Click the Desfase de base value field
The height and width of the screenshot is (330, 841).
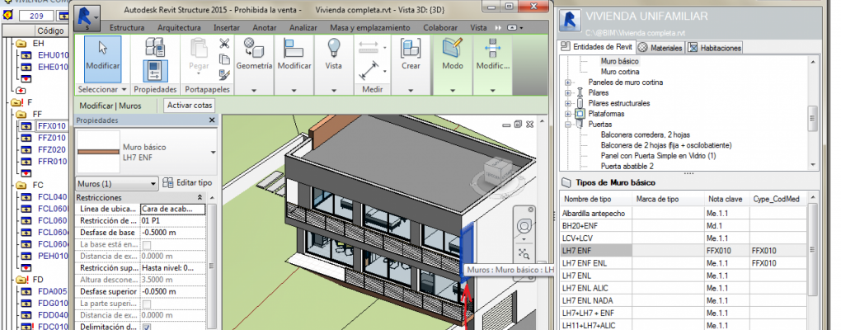(x=172, y=233)
